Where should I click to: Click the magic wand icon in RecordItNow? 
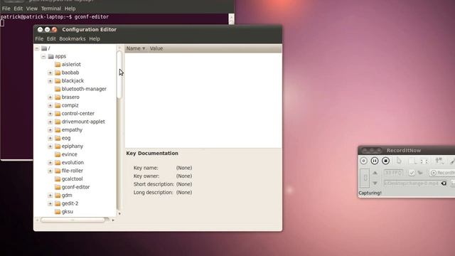[x=452, y=161]
